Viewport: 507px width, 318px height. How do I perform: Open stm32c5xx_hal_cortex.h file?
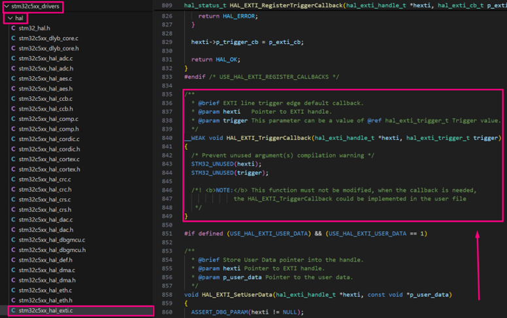coord(50,169)
